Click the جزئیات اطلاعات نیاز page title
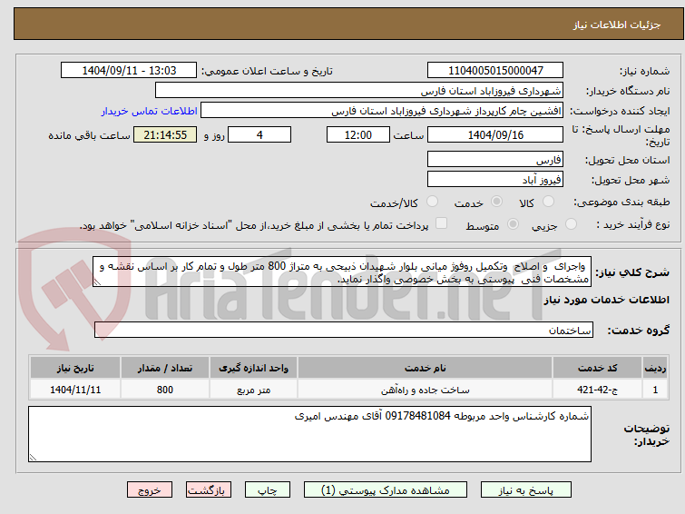685x514 pixels. click(617, 25)
